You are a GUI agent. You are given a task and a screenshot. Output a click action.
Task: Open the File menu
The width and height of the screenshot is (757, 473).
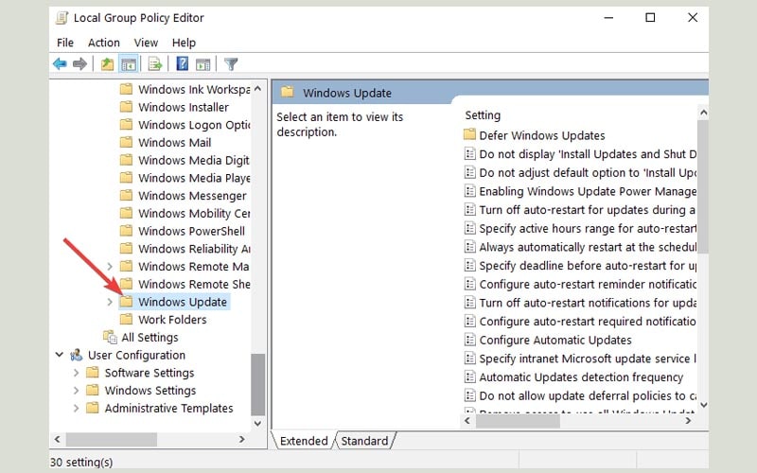(65, 43)
